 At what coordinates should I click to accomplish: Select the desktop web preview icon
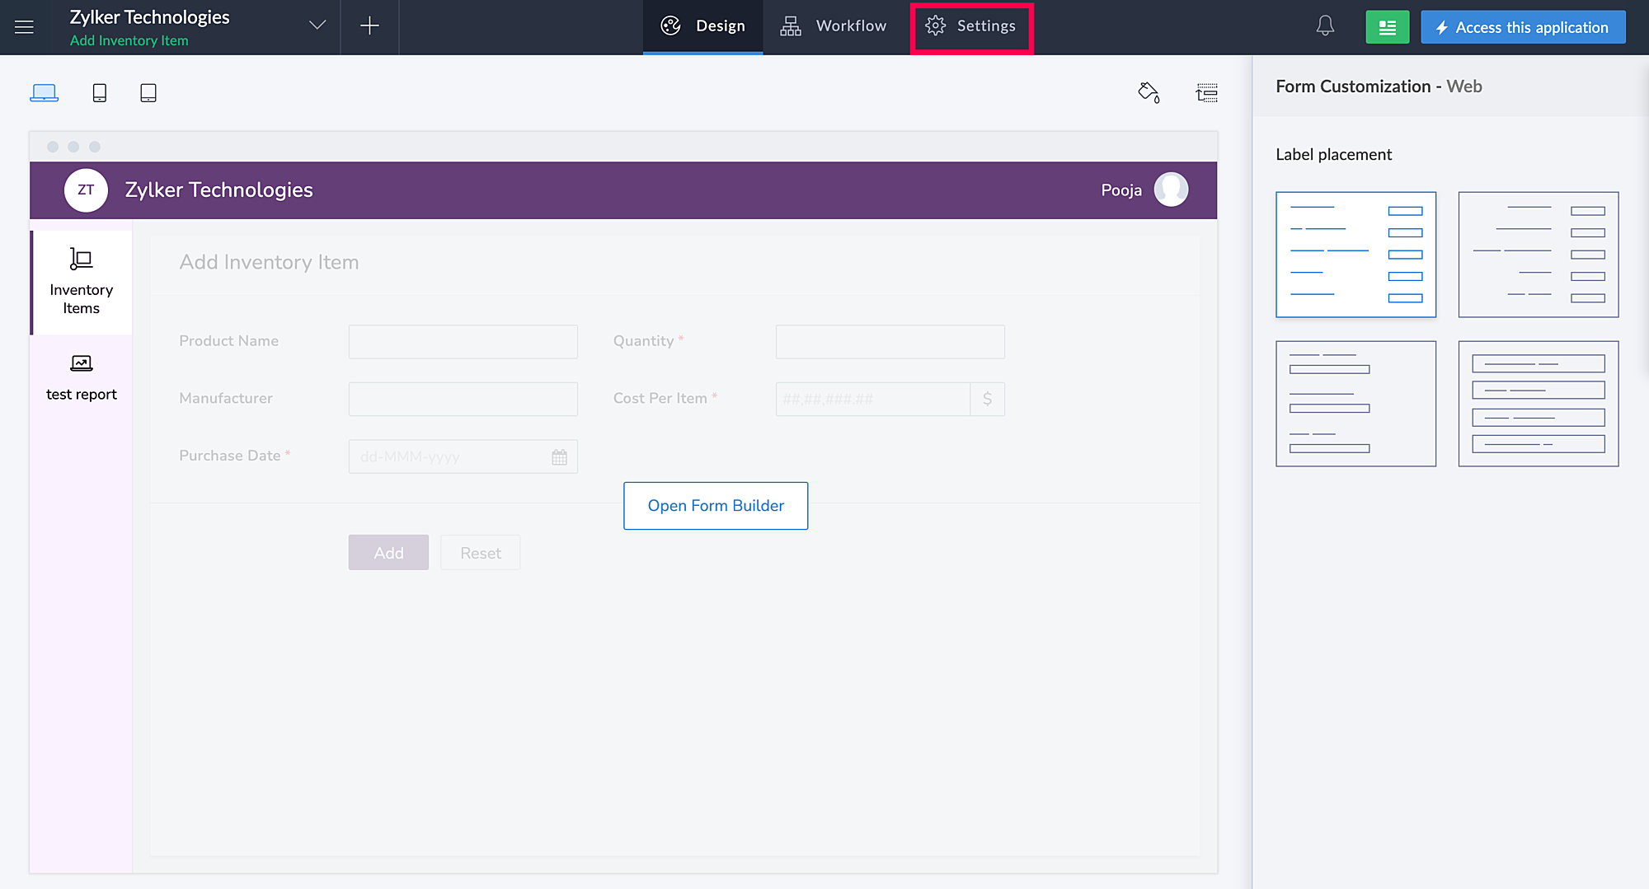click(x=44, y=93)
